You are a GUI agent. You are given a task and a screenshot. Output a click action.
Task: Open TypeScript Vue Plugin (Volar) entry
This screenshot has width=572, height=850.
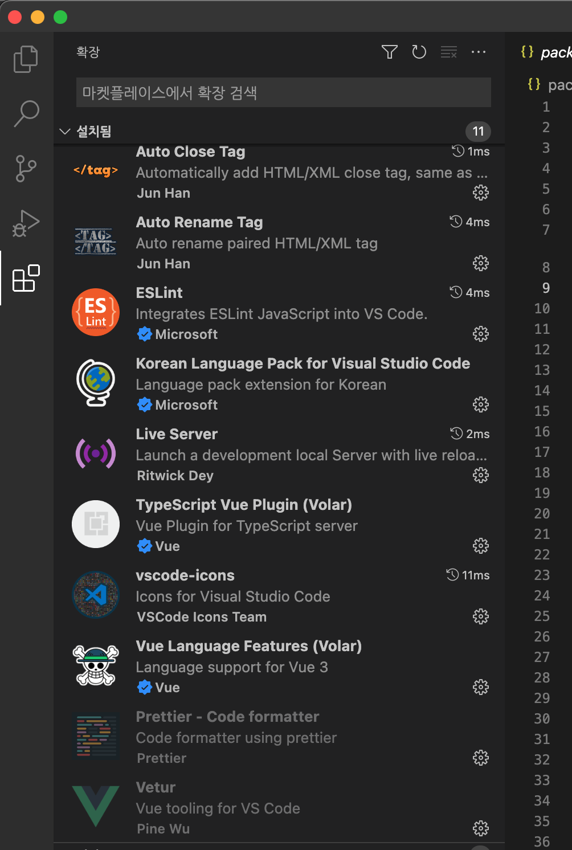point(279,524)
